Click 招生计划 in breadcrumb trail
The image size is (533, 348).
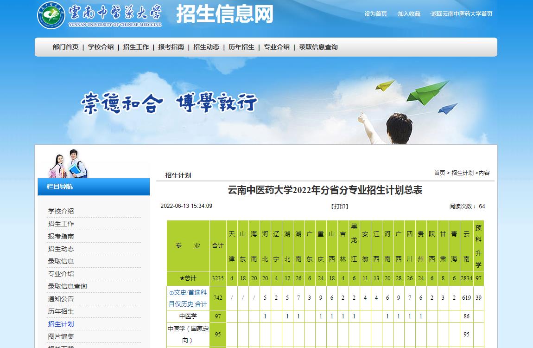coord(462,173)
